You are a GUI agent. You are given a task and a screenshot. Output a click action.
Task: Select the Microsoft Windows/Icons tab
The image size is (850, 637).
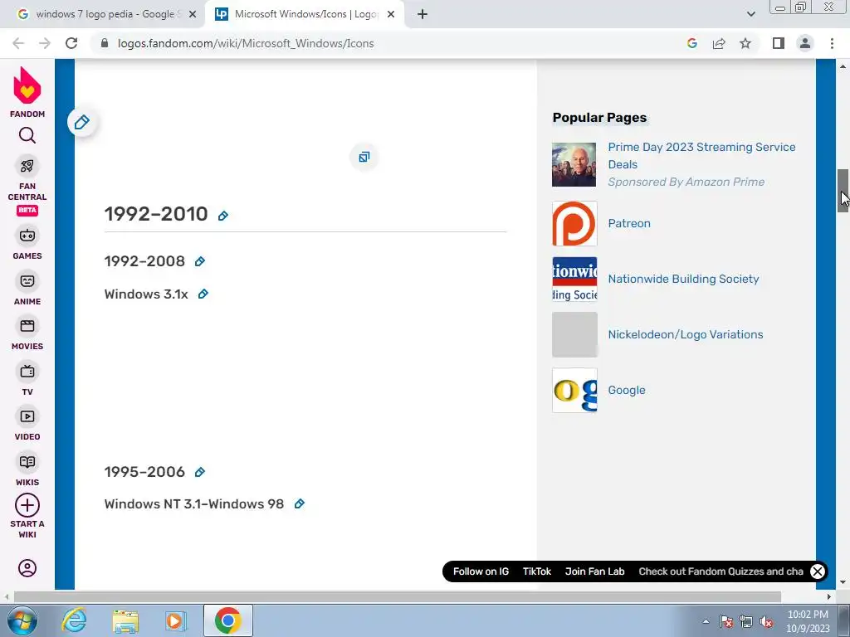[305, 14]
